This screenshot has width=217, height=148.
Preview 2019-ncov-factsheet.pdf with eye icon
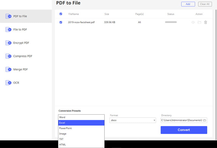[193, 22]
